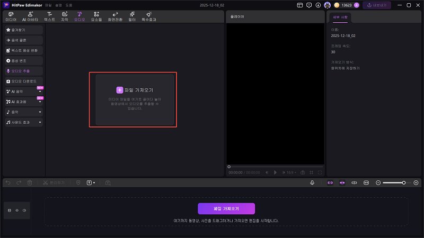This screenshot has height=238, width=424.
Task: Open the user avatar profile
Action: [x=327, y=5]
